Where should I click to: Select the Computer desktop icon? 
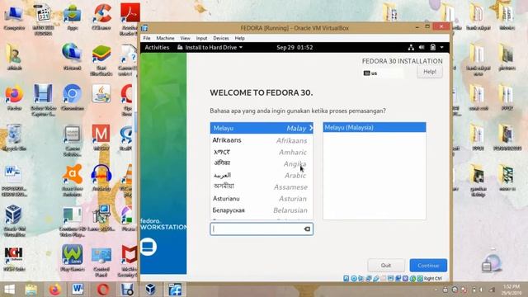click(x=14, y=17)
